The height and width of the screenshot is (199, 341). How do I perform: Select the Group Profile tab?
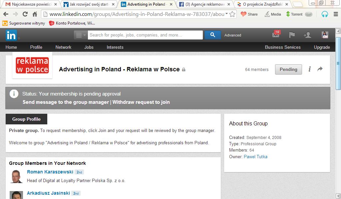26,119
